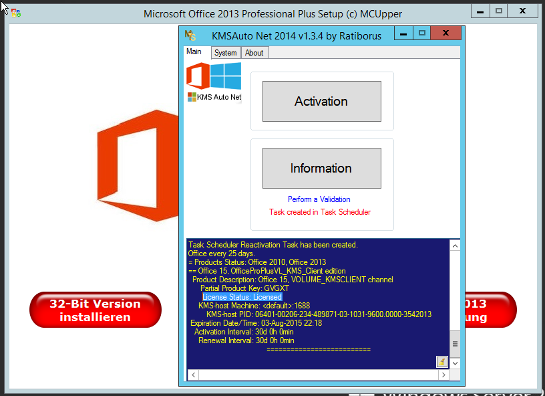Switch to the System tab

[226, 53]
